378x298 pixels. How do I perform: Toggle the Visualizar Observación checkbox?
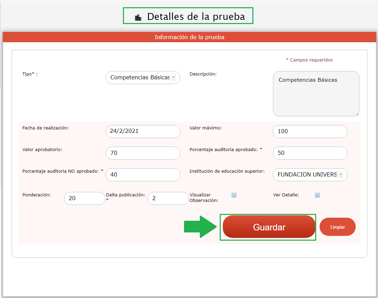point(234,195)
